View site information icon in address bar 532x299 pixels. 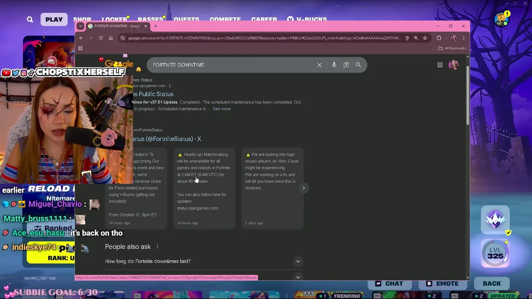[x=123, y=38]
